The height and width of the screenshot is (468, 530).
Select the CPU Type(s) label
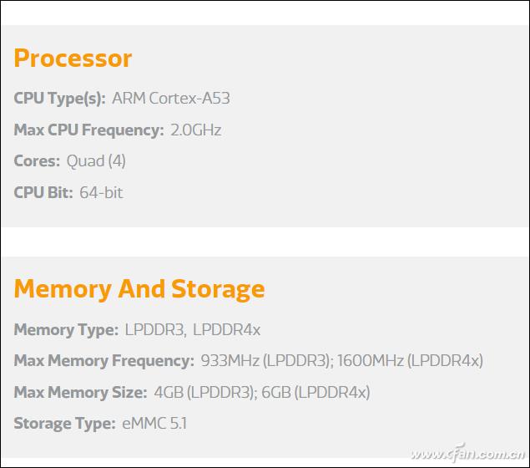point(59,99)
